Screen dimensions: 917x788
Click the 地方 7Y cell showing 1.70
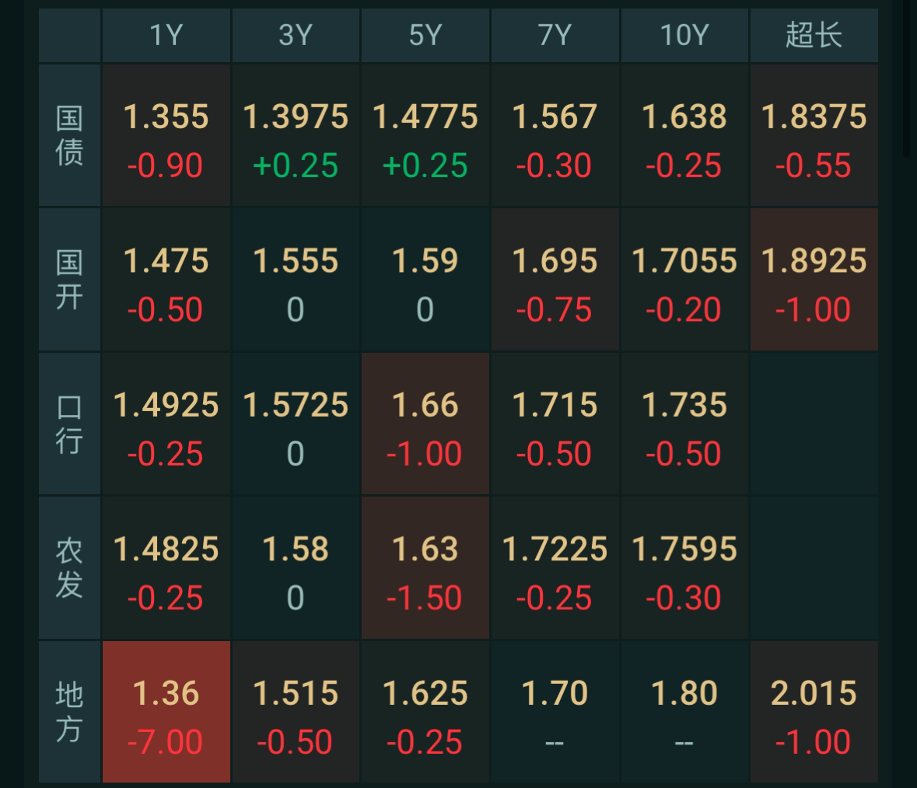(x=555, y=712)
